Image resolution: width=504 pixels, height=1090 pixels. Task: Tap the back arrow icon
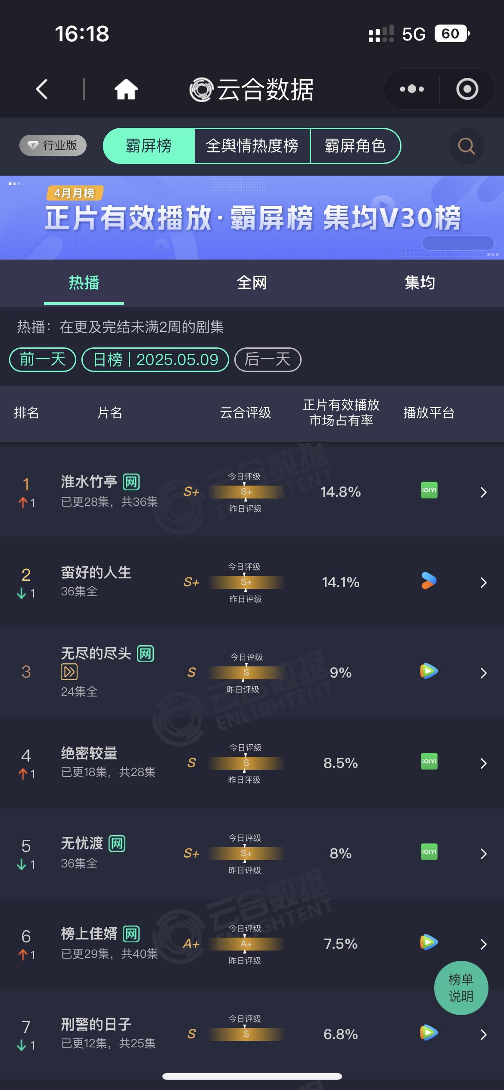tap(42, 90)
